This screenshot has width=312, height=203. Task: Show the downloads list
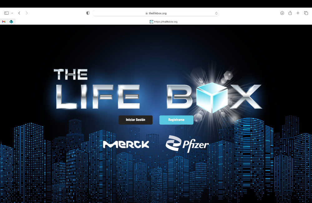(282, 13)
